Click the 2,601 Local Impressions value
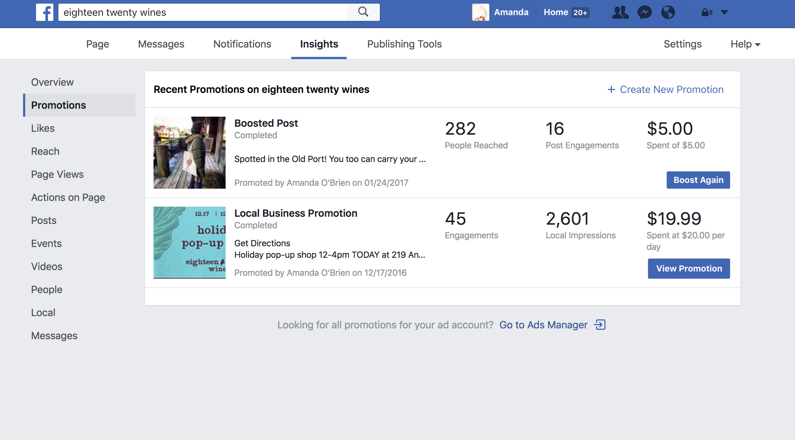 (567, 219)
